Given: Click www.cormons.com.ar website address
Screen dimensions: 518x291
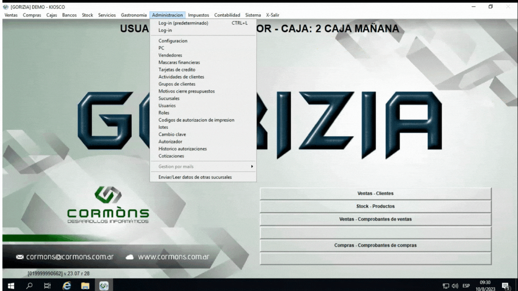Looking at the screenshot, I should (174, 257).
